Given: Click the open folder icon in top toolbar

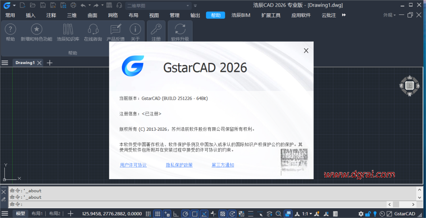Looking at the screenshot, I should [32, 5].
